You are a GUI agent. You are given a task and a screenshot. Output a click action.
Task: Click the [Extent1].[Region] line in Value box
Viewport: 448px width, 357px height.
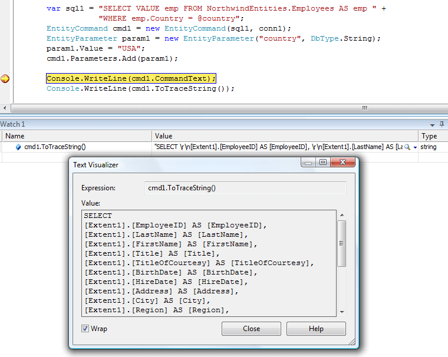[157, 310]
